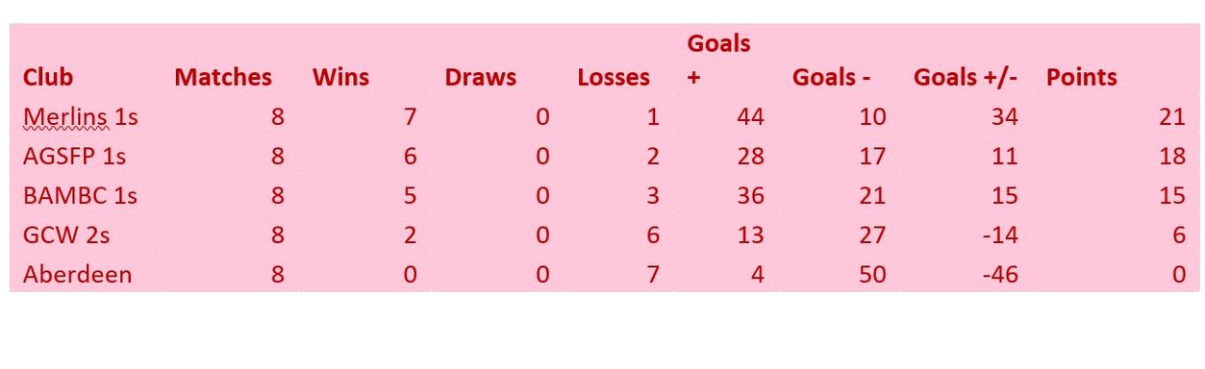The width and height of the screenshot is (1205, 369).
Task: Click AGSFP 1s points value 18
Action: tap(1172, 157)
